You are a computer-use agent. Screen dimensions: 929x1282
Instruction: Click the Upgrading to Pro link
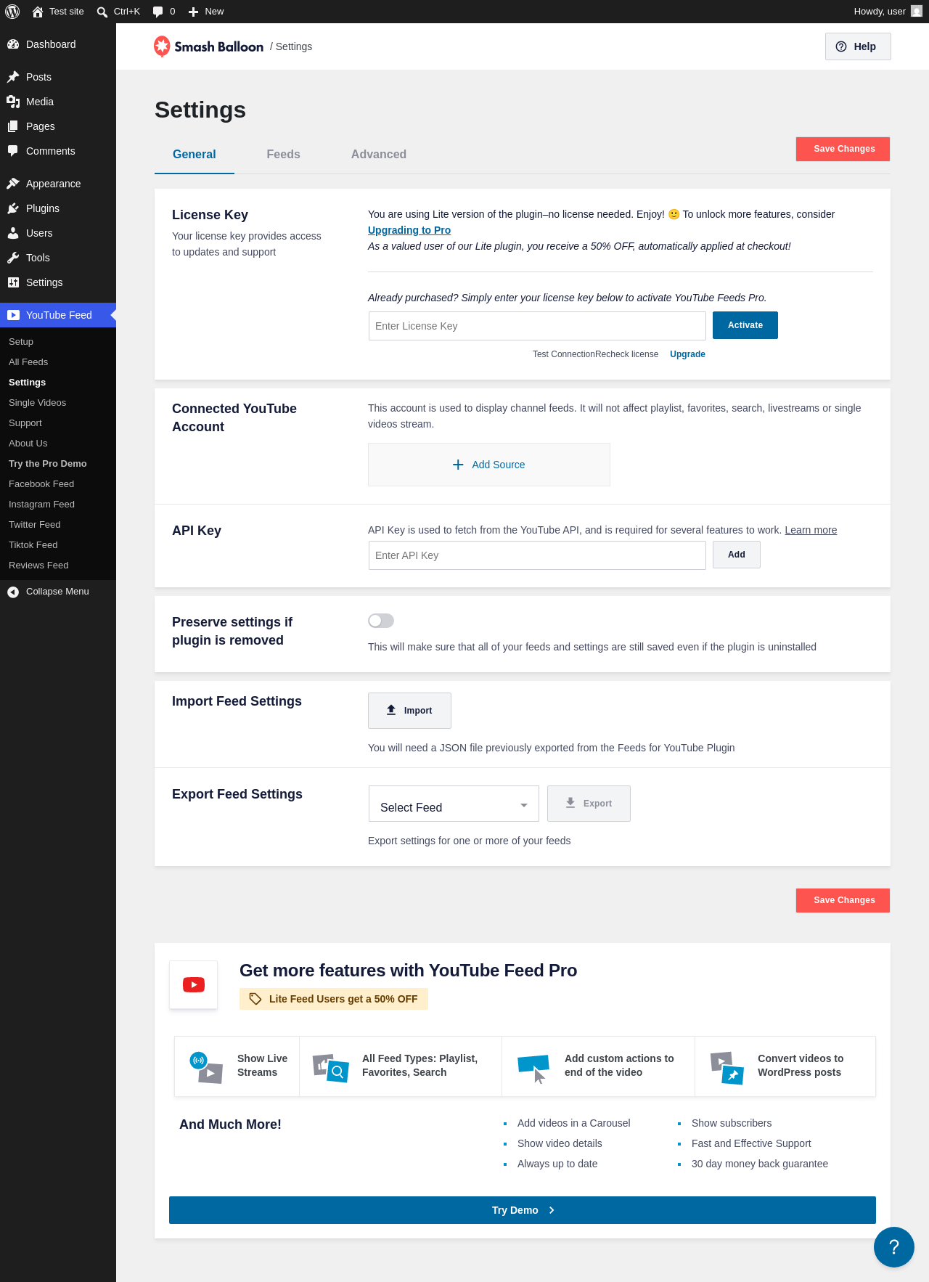pos(409,230)
